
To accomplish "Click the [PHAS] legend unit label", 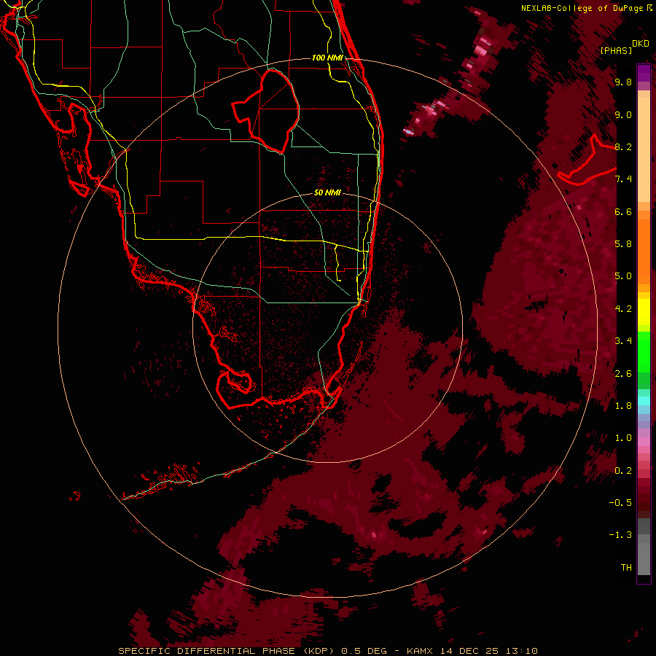I will [616, 50].
